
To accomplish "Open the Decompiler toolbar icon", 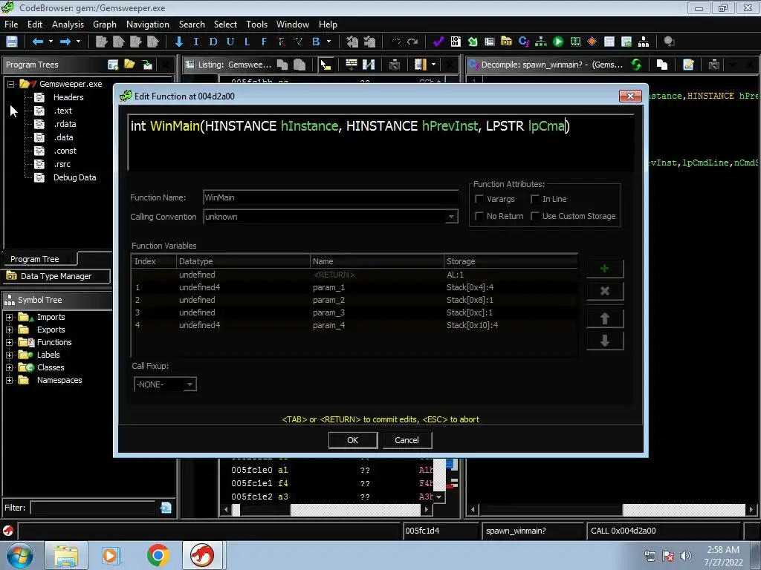I will pyautogui.click(x=524, y=42).
